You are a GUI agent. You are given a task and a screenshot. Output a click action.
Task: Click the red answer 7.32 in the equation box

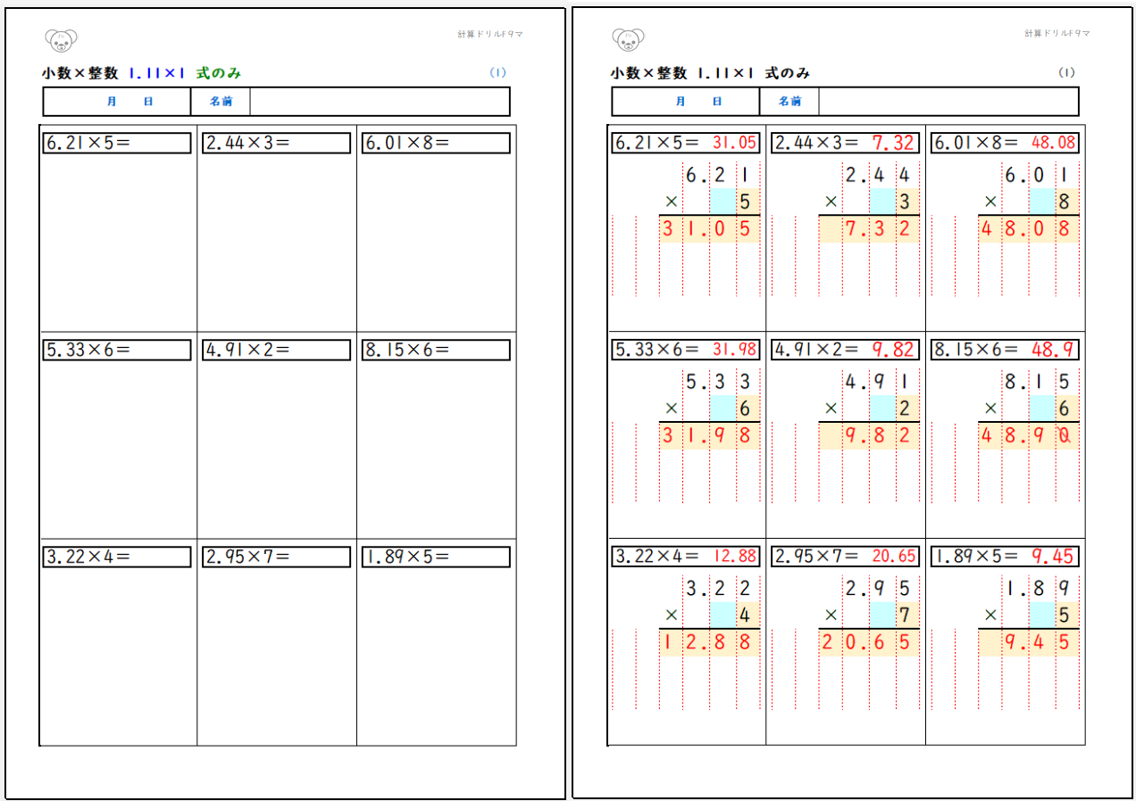(x=893, y=143)
